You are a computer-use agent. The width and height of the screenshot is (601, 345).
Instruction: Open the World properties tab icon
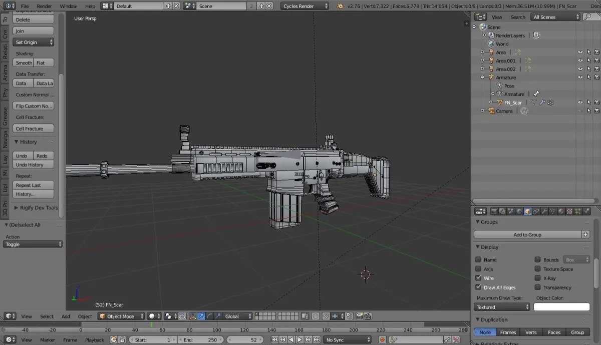519,211
